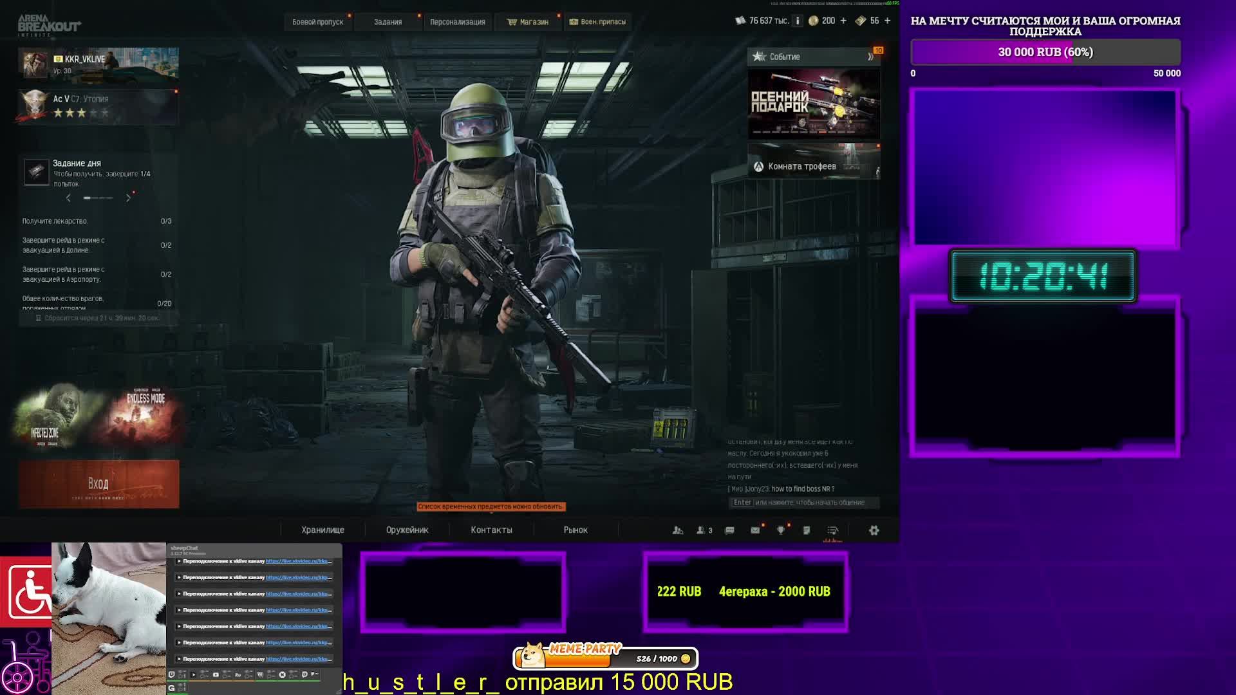Click the G platform icon in sheepChat
This screenshot has height=695, width=1236.
click(171, 688)
